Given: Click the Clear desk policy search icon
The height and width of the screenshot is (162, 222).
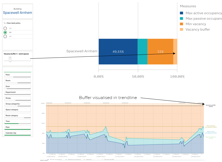Looking at the screenshot, I should click(5, 23).
